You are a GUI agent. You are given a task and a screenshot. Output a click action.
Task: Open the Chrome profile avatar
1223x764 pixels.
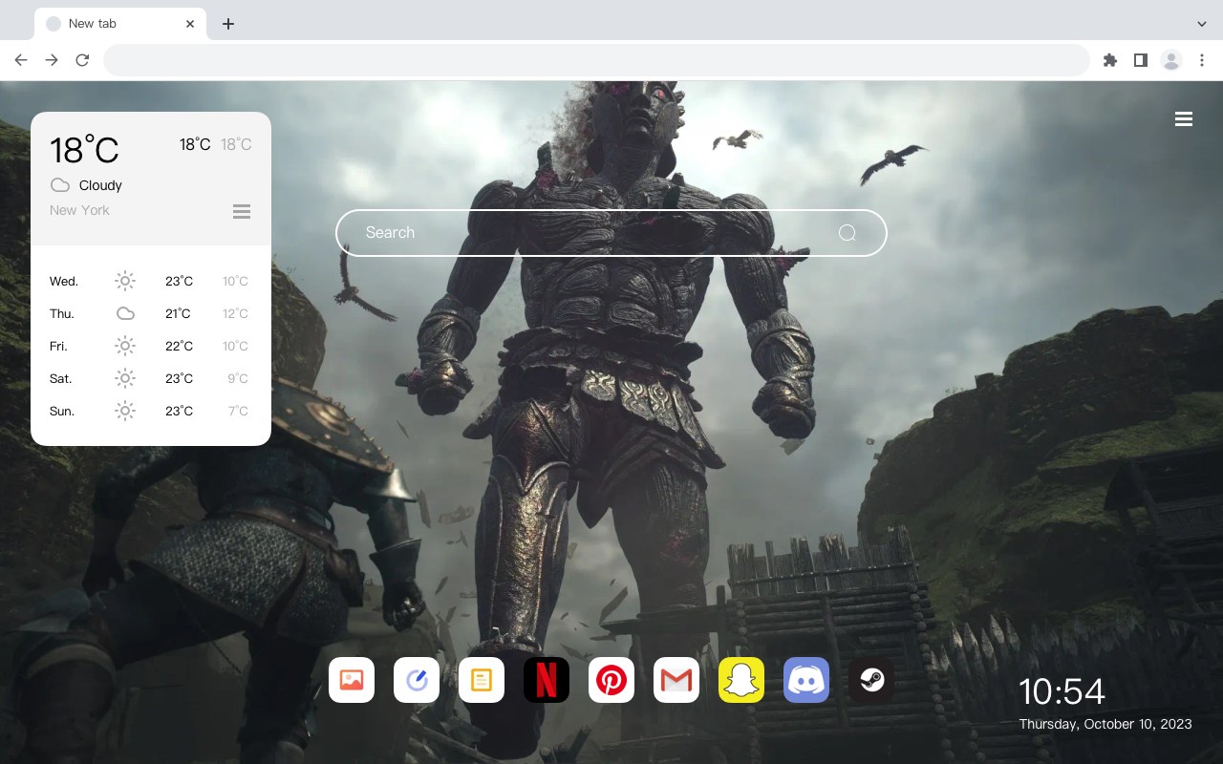click(1171, 60)
